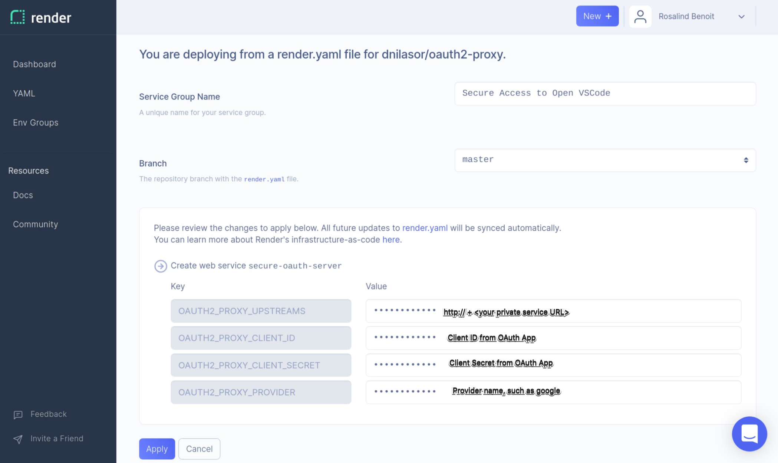Click the New + button
Screen dimensions: 778x463
point(597,16)
